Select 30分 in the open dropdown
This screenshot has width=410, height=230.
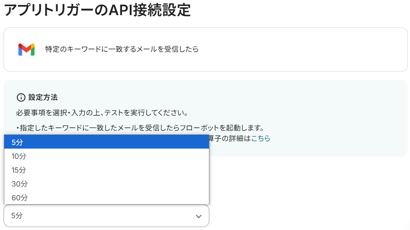[106, 184]
